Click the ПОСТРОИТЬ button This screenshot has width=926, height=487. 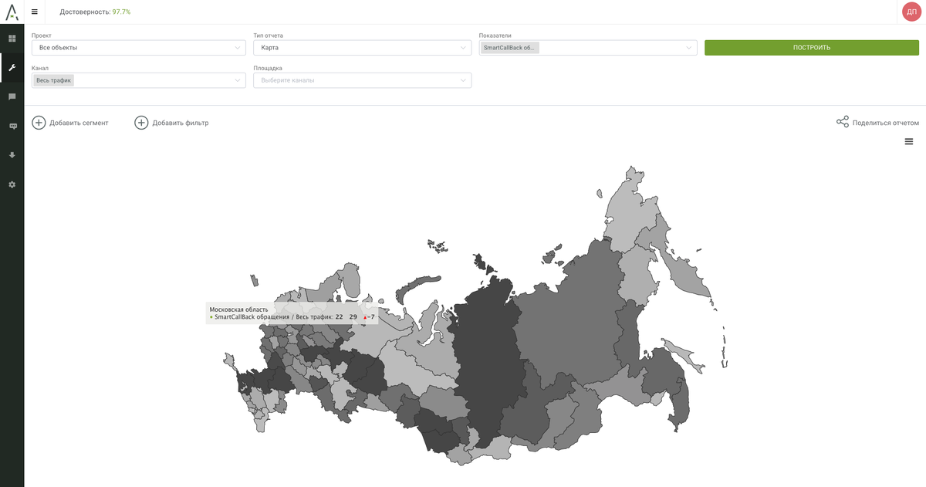pyautogui.click(x=812, y=48)
